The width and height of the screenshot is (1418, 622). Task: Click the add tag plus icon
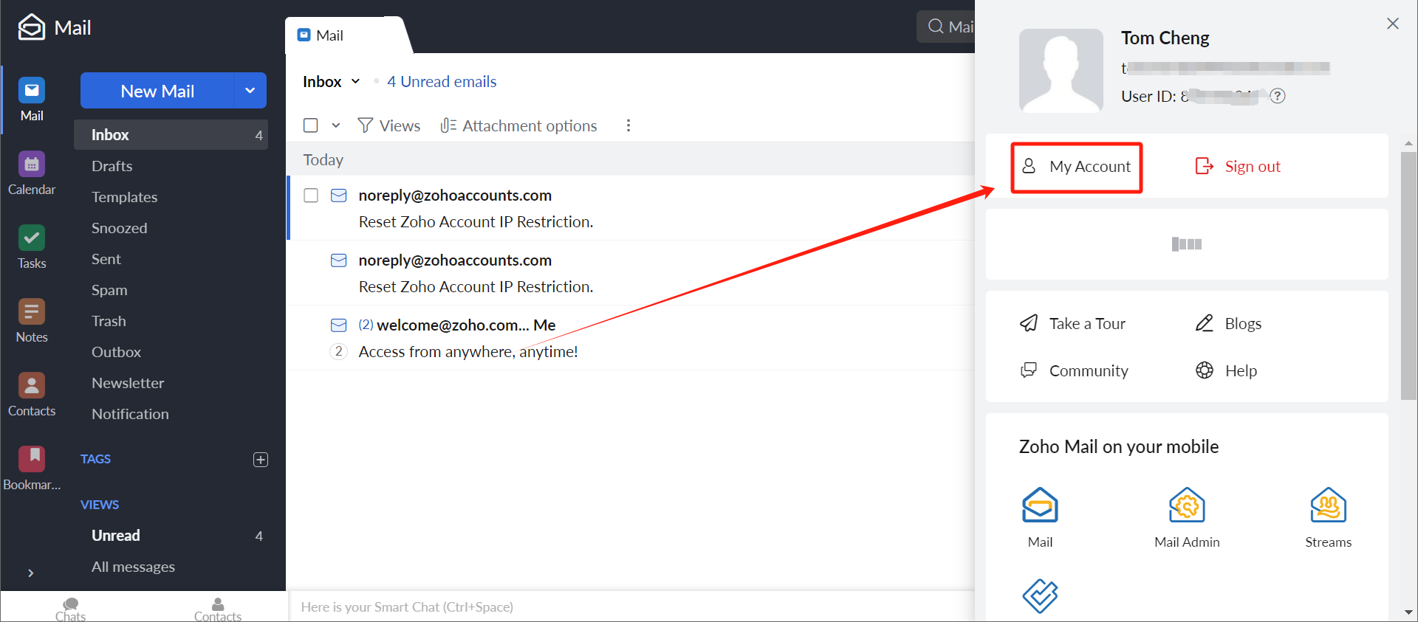[261, 460]
